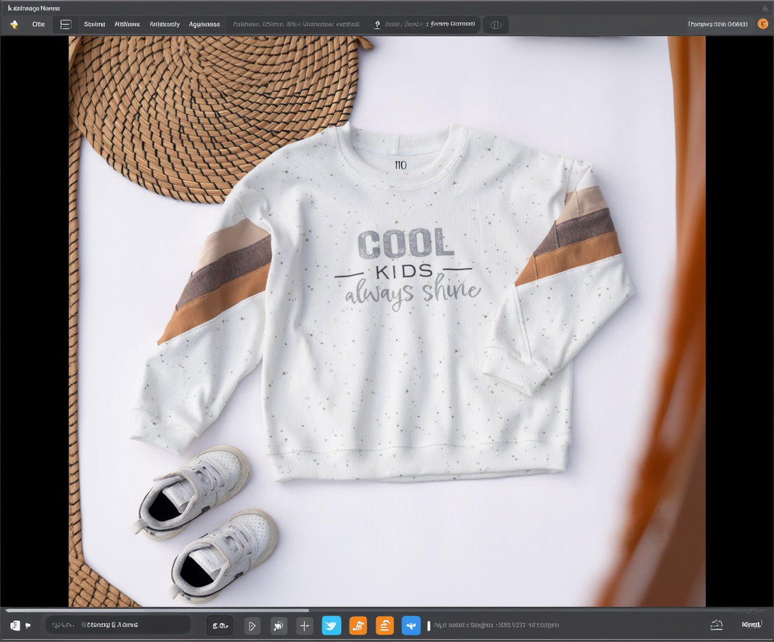Click the list panel icon in top toolbar
Image resolution: width=774 pixels, height=642 pixels.
pyautogui.click(x=66, y=24)
